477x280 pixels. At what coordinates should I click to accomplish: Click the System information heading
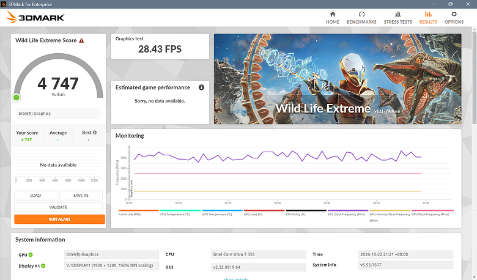(40, 240)
